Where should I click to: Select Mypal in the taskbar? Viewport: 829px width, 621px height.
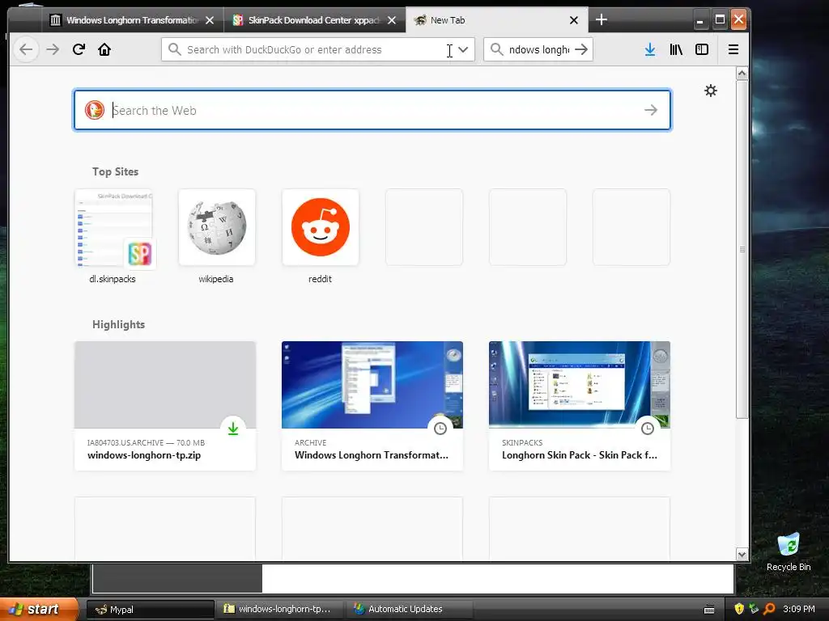[x=150, y=610]
